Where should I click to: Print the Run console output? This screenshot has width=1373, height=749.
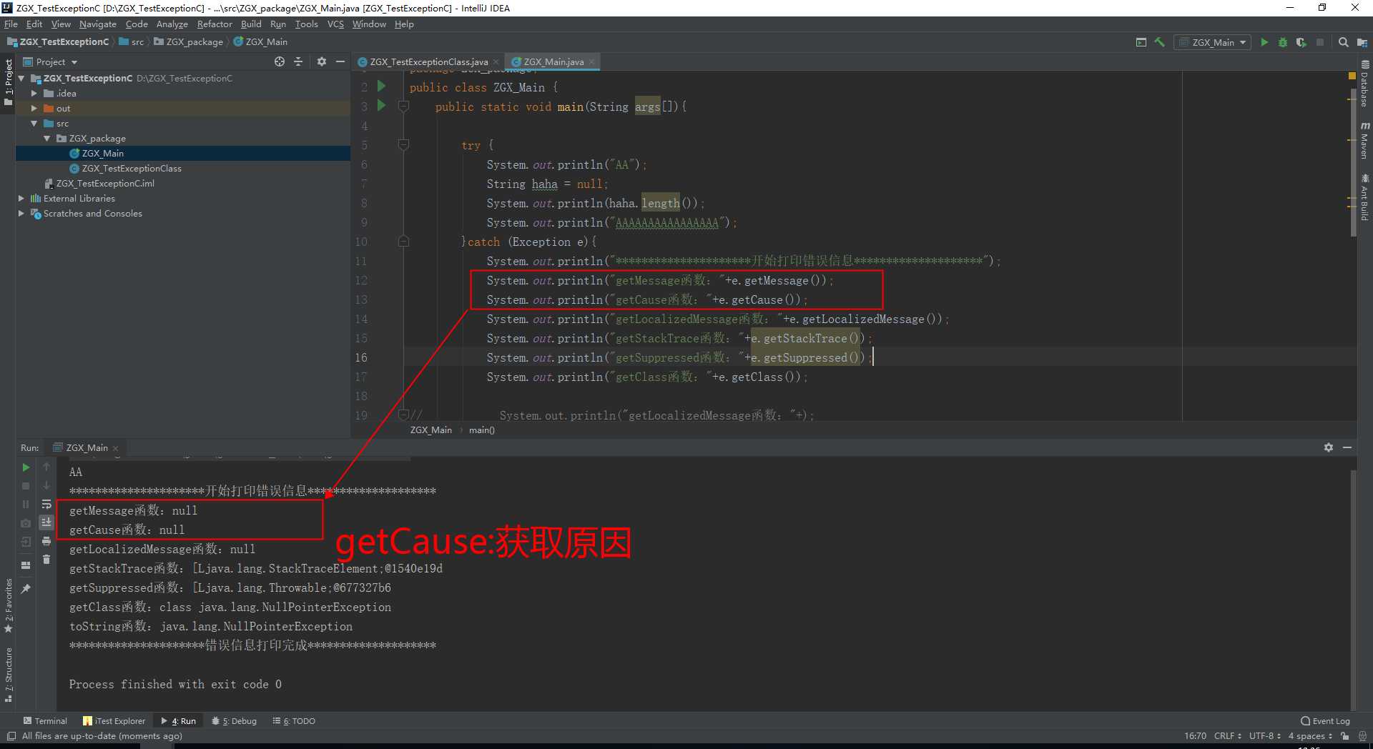point(46,541)
